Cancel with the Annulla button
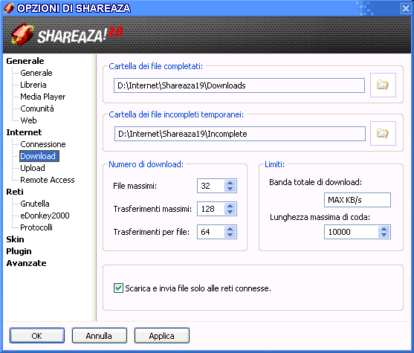 (x=100, y=336)
